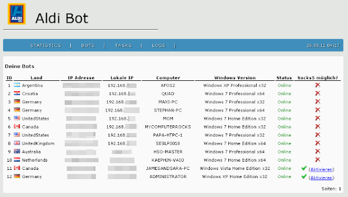Image resolution: width=348 pixels, height=197 pixels.
Task: Select computer name HSO-MASTER
Action: pos(168,152)
